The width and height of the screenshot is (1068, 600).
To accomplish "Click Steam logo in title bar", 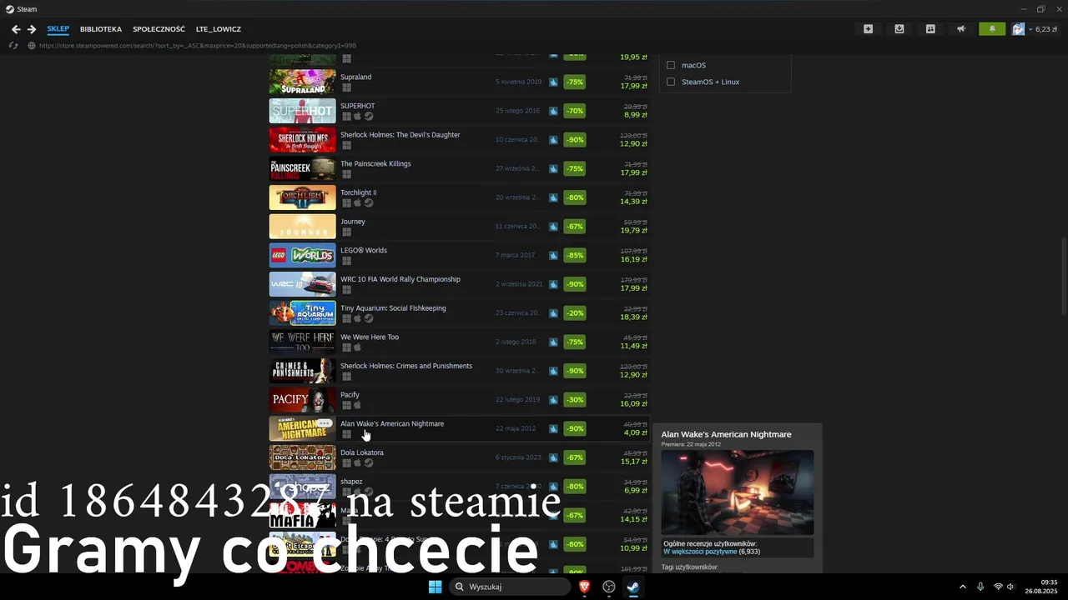I will tap(10, 9).
